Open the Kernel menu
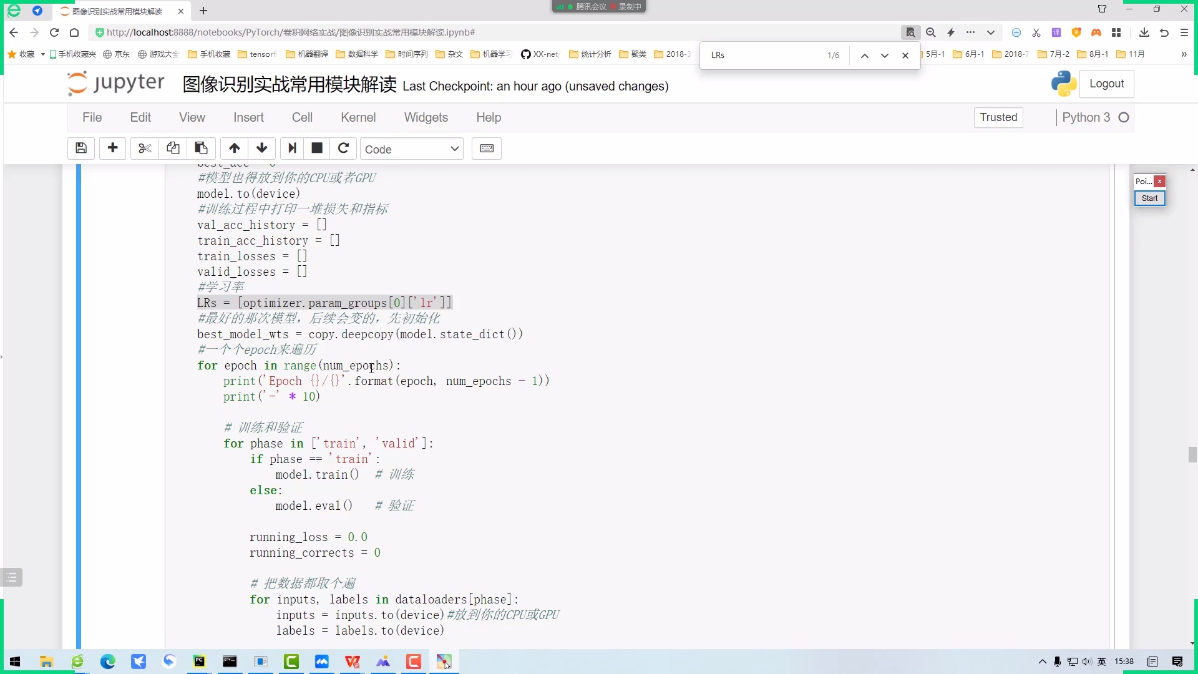This screenshot has height=674, width=1198. (358, 117)
